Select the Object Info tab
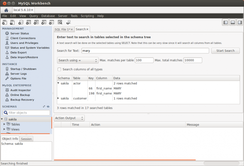244x166 pixels. pyautogui.click(x=10, y=139)
